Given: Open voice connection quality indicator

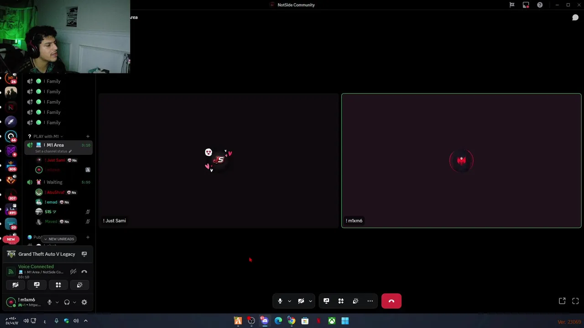Looking at the screenshot, I should (11, 272).
